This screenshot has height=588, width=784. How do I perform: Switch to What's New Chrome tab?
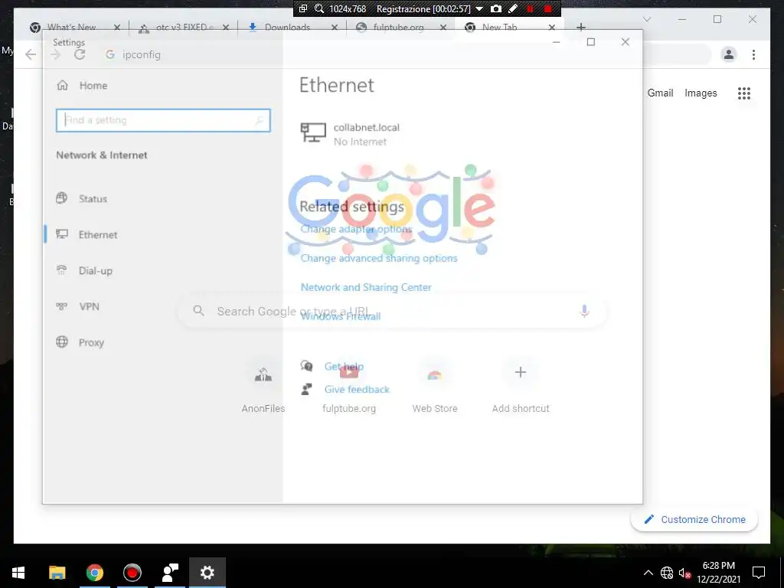click(71, 27)
